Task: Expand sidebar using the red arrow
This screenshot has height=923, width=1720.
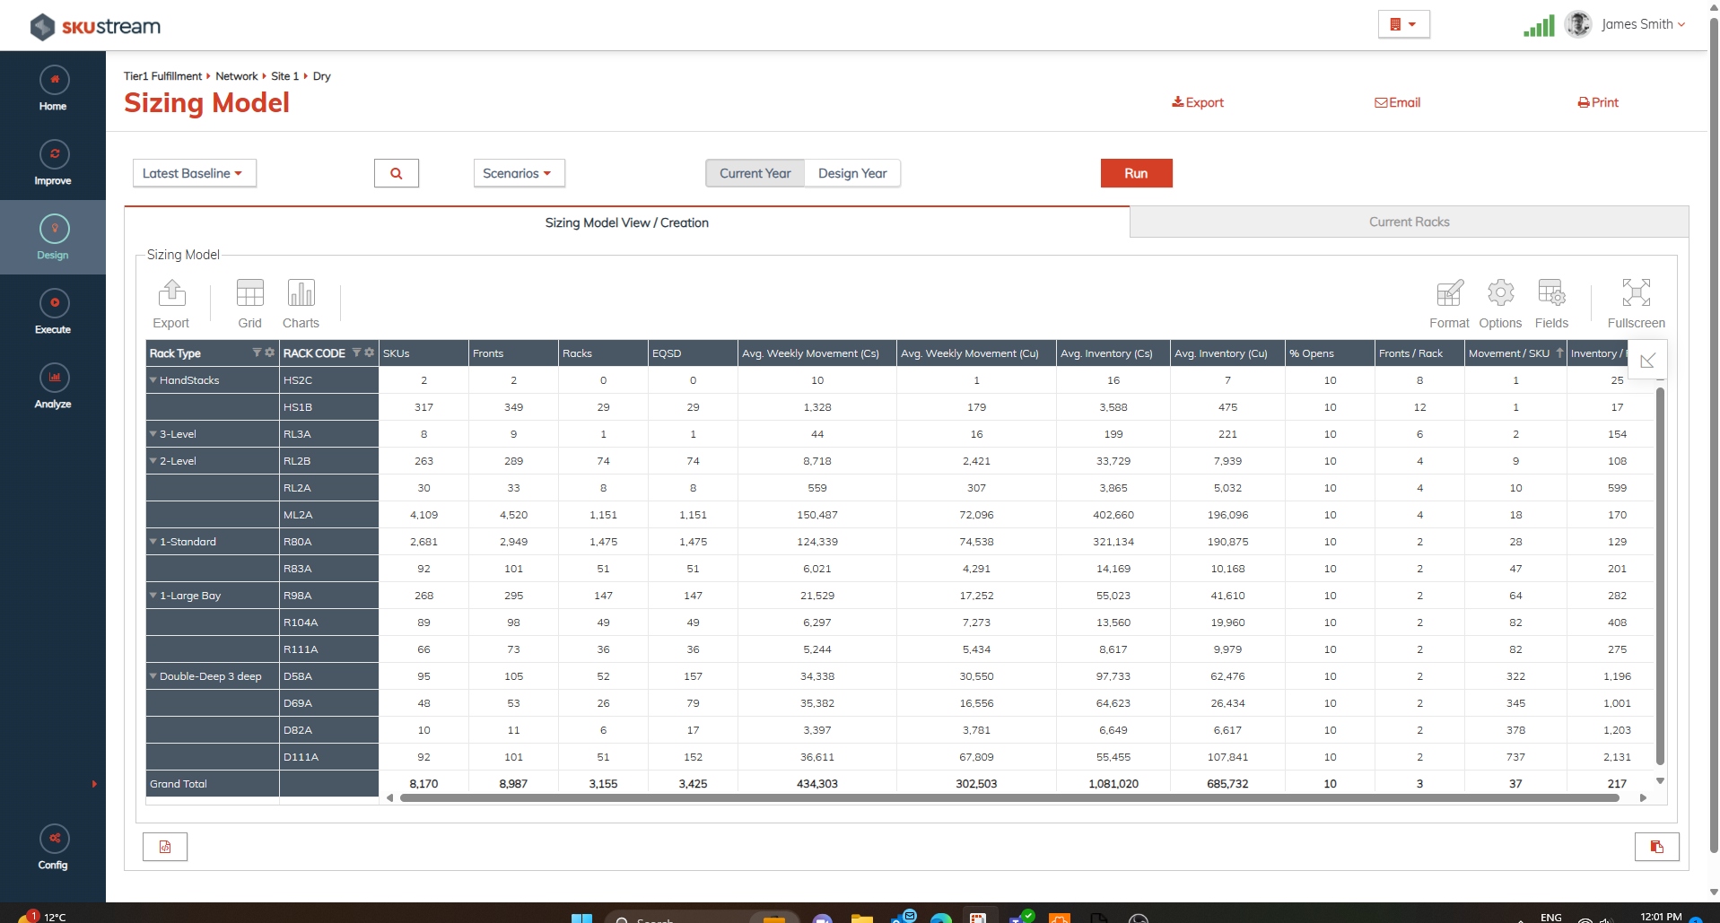Action: tap(94, 784)
